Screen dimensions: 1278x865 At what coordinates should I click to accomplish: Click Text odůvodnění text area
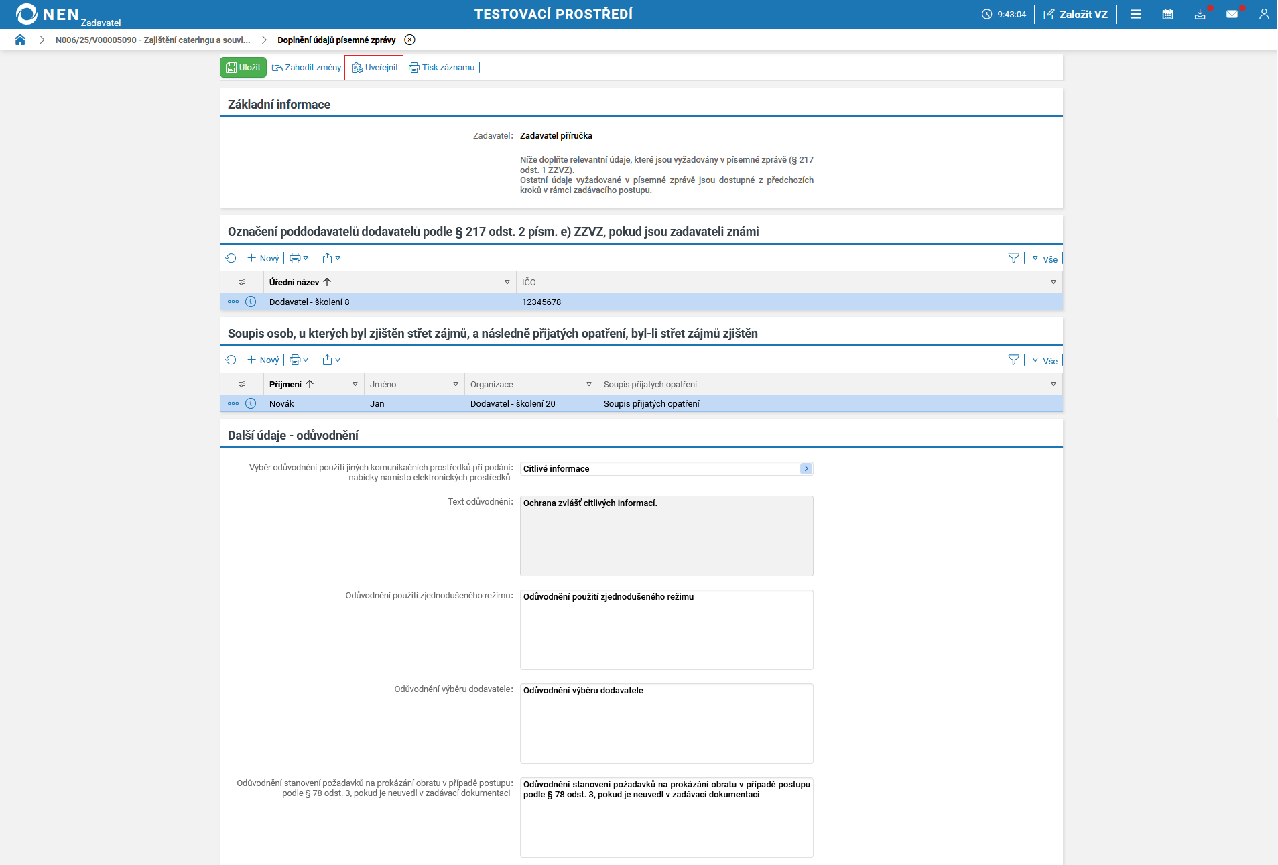(x=667, y=536)
